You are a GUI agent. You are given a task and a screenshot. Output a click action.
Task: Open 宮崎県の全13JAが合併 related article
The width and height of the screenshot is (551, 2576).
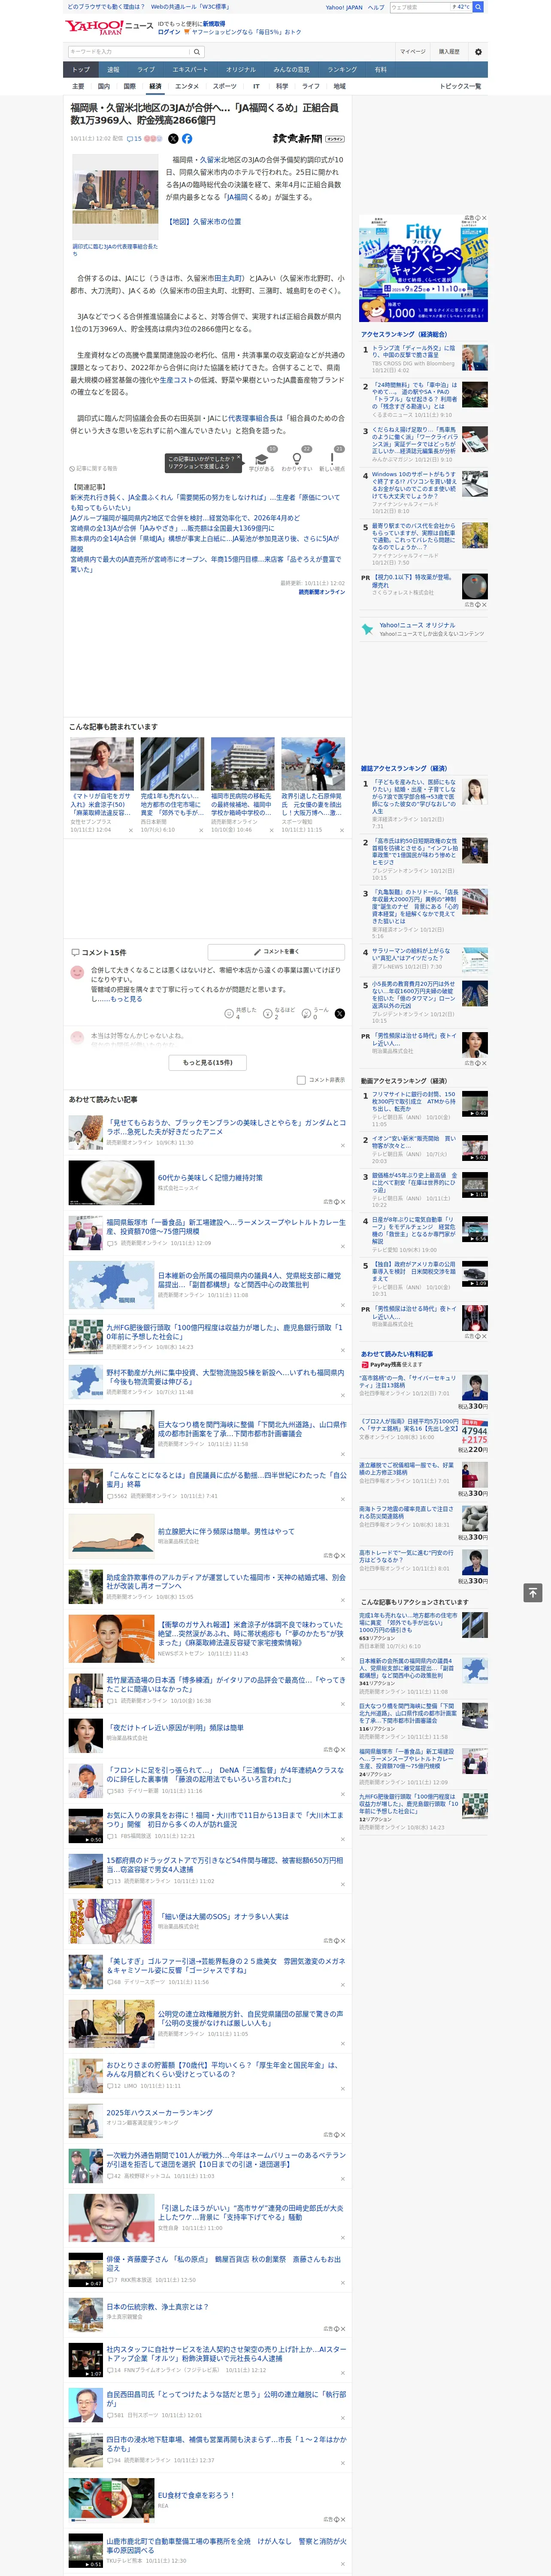click(172, 528)
